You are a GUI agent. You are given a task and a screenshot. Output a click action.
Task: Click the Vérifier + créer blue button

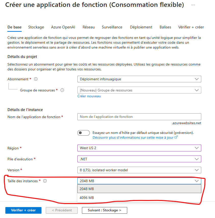coord(23,210)
